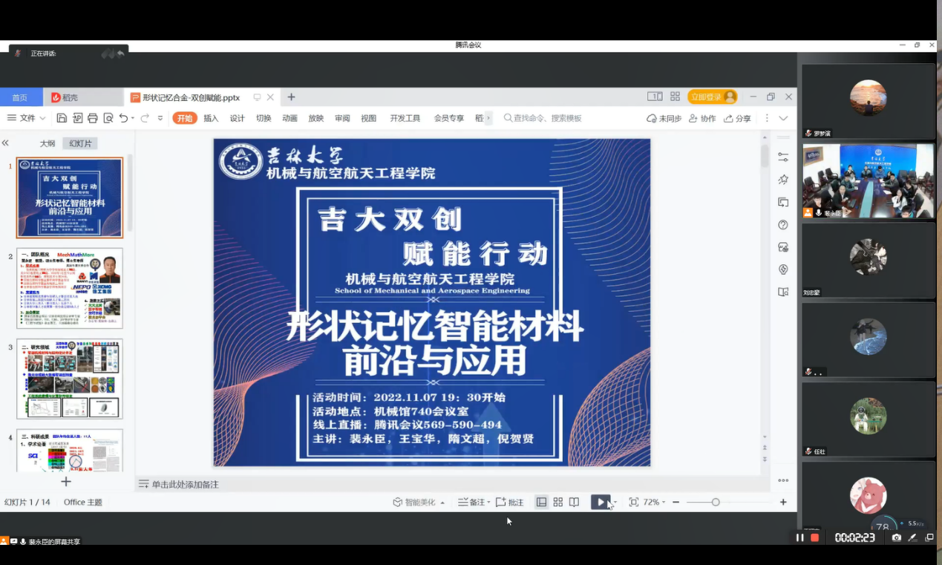Image resolution: width=942 pixels, height=565 pixels.
Task: Add a new slide with plus button
Action: click(66, 482)
